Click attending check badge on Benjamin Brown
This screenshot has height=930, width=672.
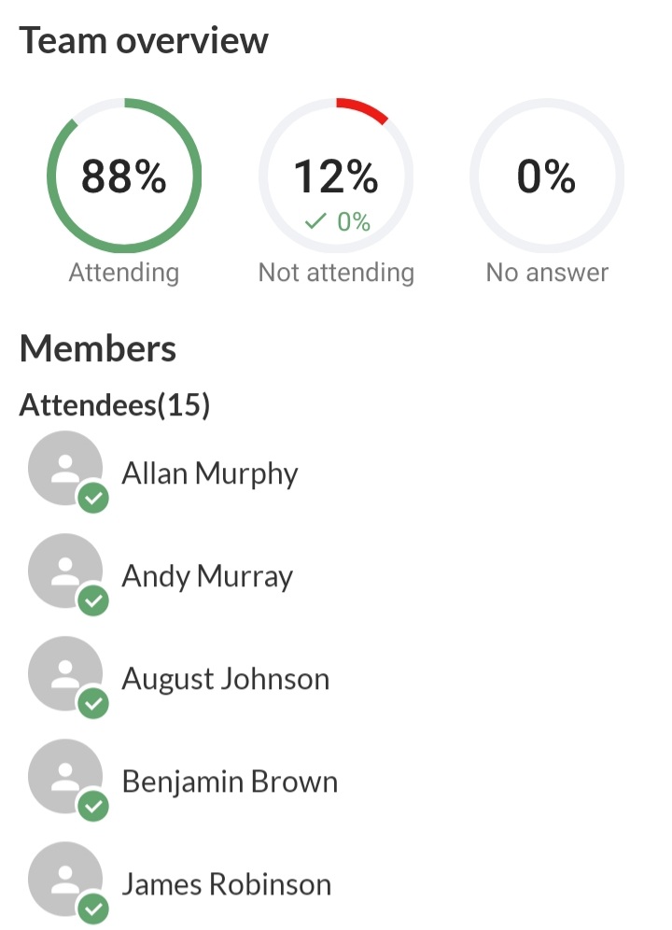pyautogui.click(x=92, y=807)
